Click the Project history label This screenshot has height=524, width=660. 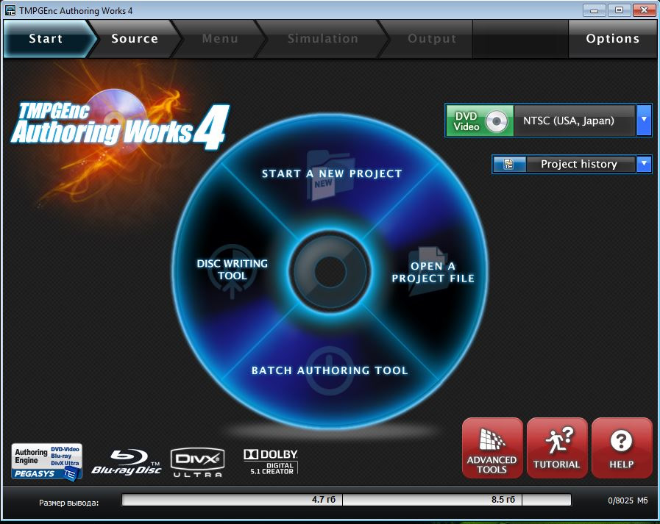(x=580, y=164)
